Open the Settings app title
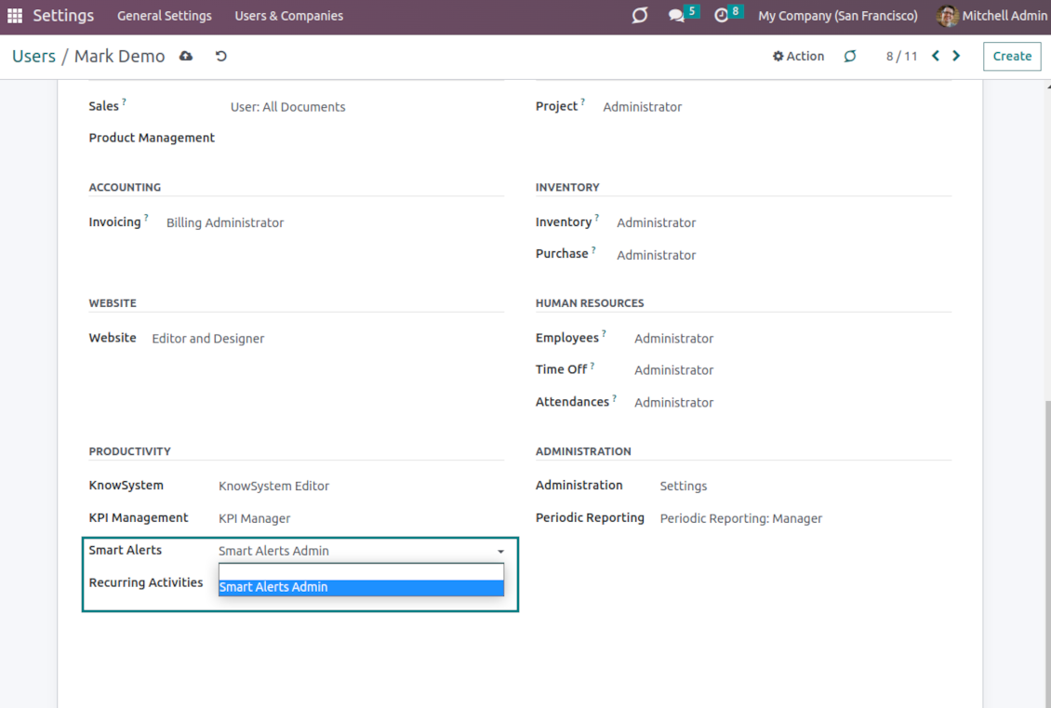The width and height of the screenshot is (1051, 708). click(x=63, y=16)
